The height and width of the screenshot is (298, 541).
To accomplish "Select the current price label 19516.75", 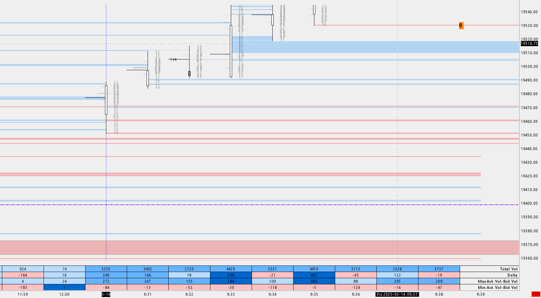I will (529, 44).
